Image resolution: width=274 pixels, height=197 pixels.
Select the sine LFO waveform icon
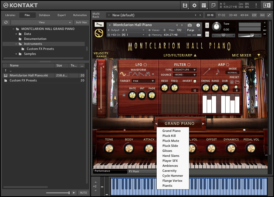tap(123, 74)
